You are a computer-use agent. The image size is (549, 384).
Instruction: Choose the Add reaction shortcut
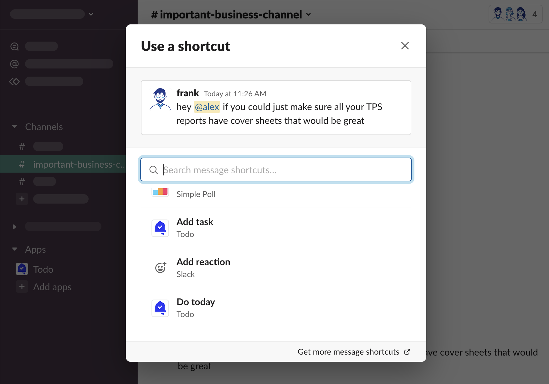276,268
